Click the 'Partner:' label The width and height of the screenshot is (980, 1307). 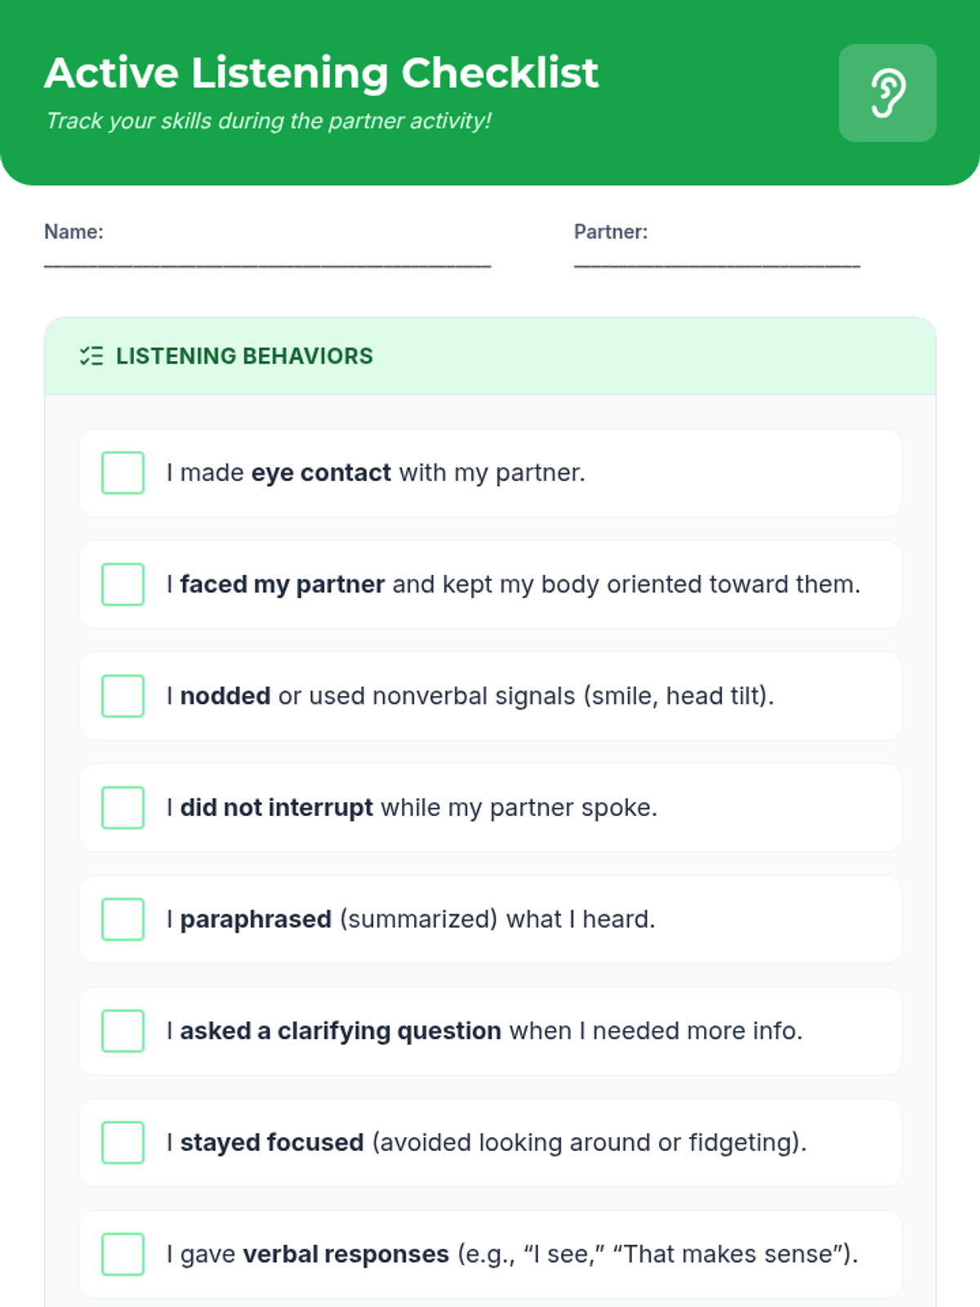(x=610, y=232)
